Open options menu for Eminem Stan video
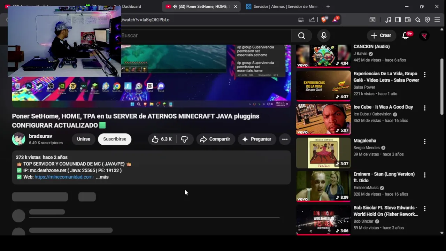This screenshot has width=446, height=251. (424, 175)
